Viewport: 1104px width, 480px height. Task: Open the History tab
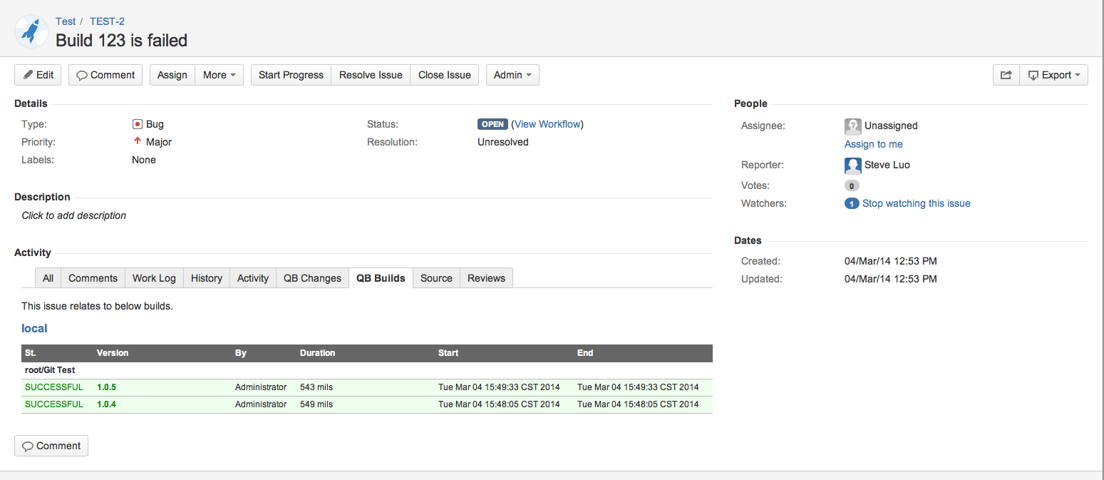pyautogui.click(x=207, y=278)
